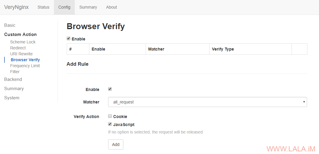319x154 pixels.
Task: Uncheck the JavaScript verify action
Action: pos(110,124)
